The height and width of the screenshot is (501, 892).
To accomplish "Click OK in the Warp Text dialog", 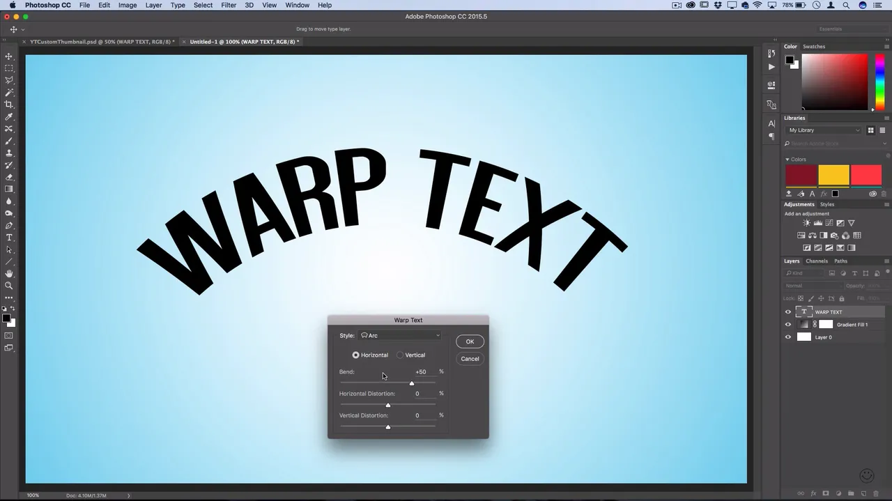I will point(470,341).
